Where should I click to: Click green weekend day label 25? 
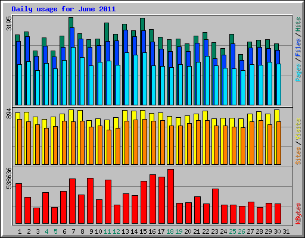point(232,231)
